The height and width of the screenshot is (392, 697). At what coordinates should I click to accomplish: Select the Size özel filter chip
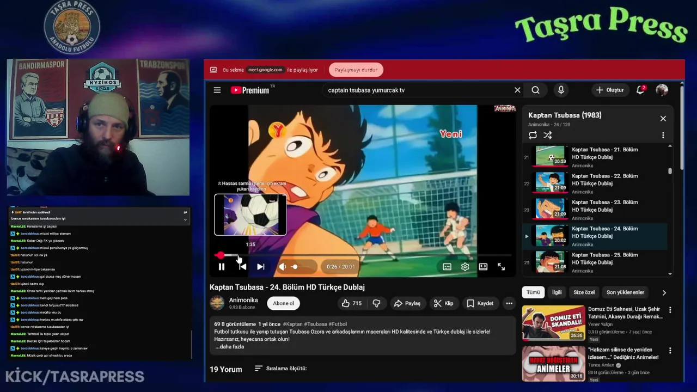(x=584, y=292)
